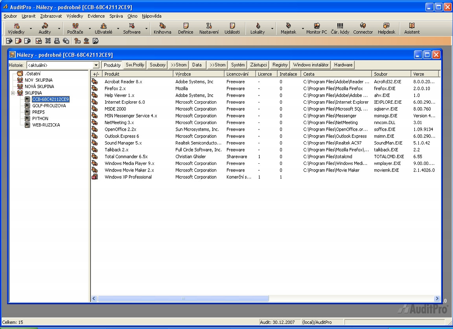Screen dimensions: 453x329
Task: Select PYTHON computer in tree
Action: tap(40, 119)
